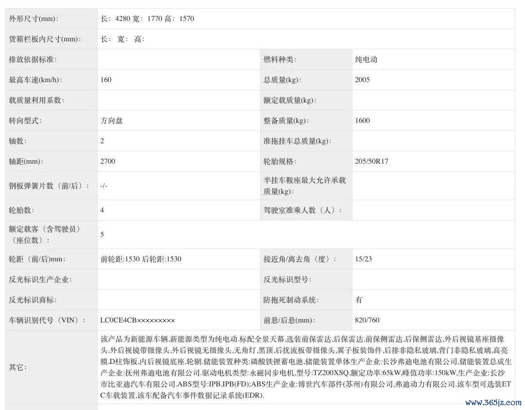Select the VIN code LC0CE4CB×××××××××
525x410 pixels.
pos(138,320)
